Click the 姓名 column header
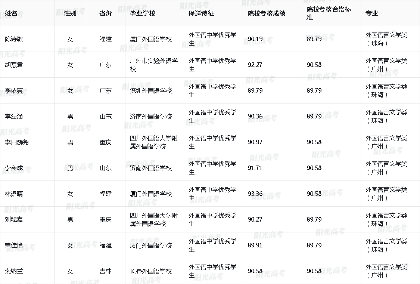The height and width of the screenshot is (284, 420). [11, 12]
